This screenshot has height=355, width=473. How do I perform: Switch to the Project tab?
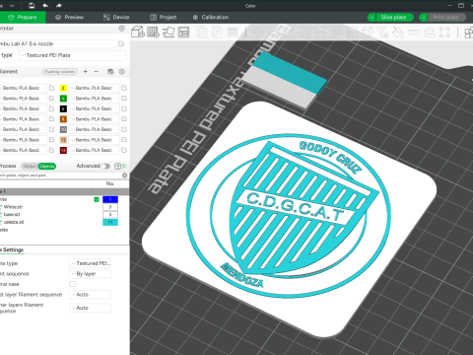(x=164, y=18)
